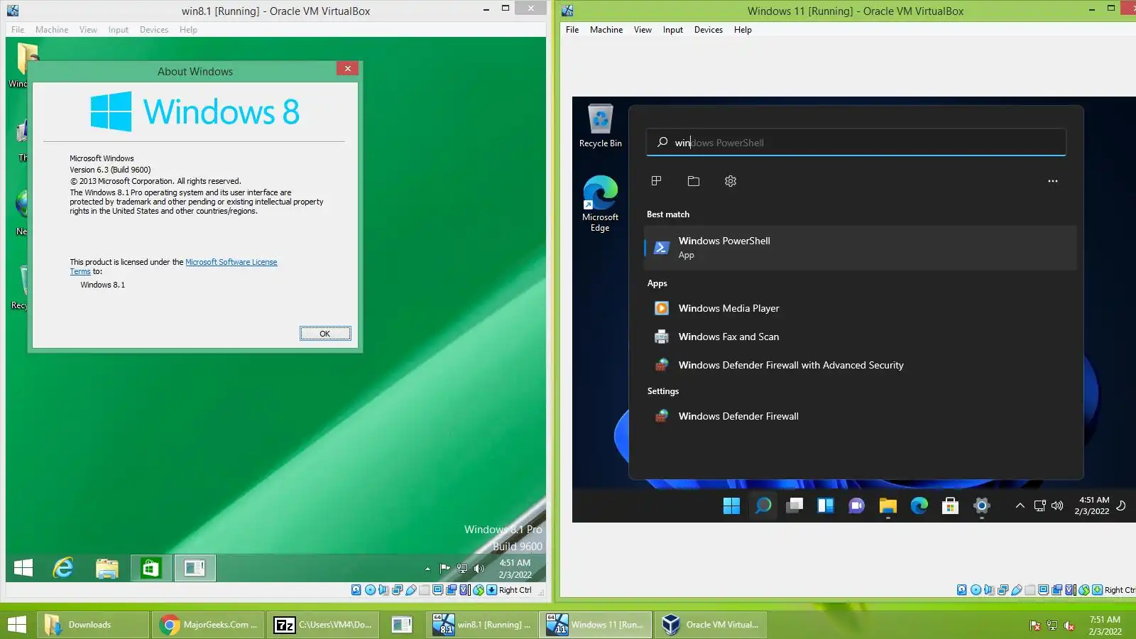Open more options ellipsis in search panel
The width and height of the screenshot is (1136, 639).
pyautogui.click(x=1053, y=181)
